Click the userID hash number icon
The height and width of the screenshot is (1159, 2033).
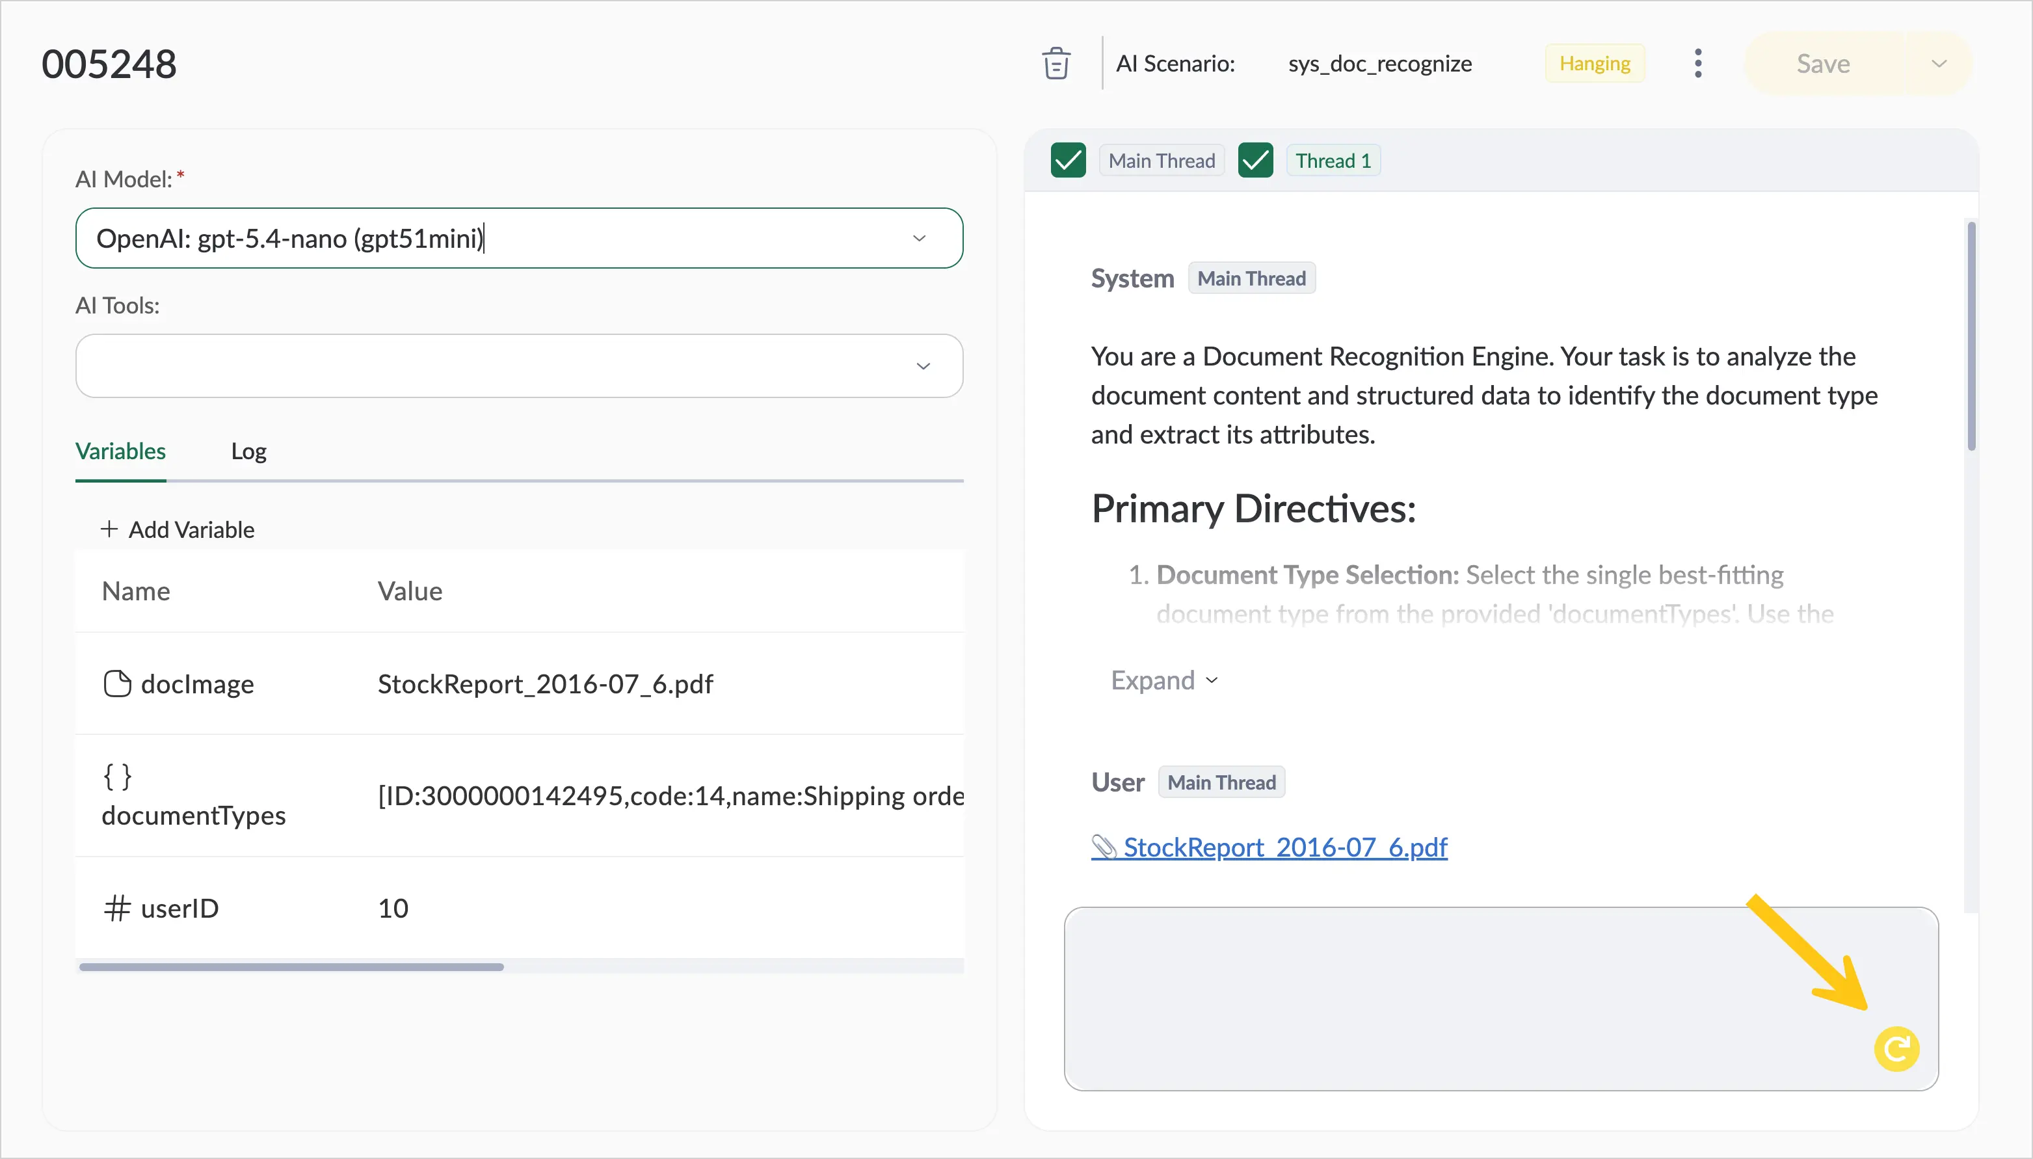(x=117, y=907)
